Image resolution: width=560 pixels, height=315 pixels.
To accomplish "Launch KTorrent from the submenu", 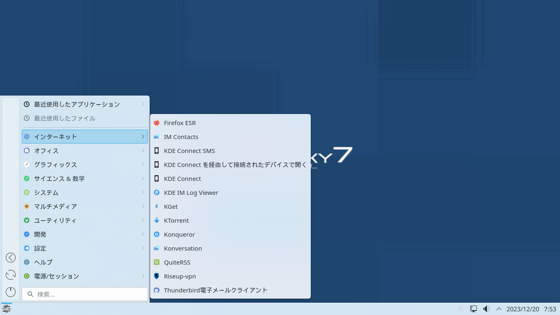I will coord(230,220).
